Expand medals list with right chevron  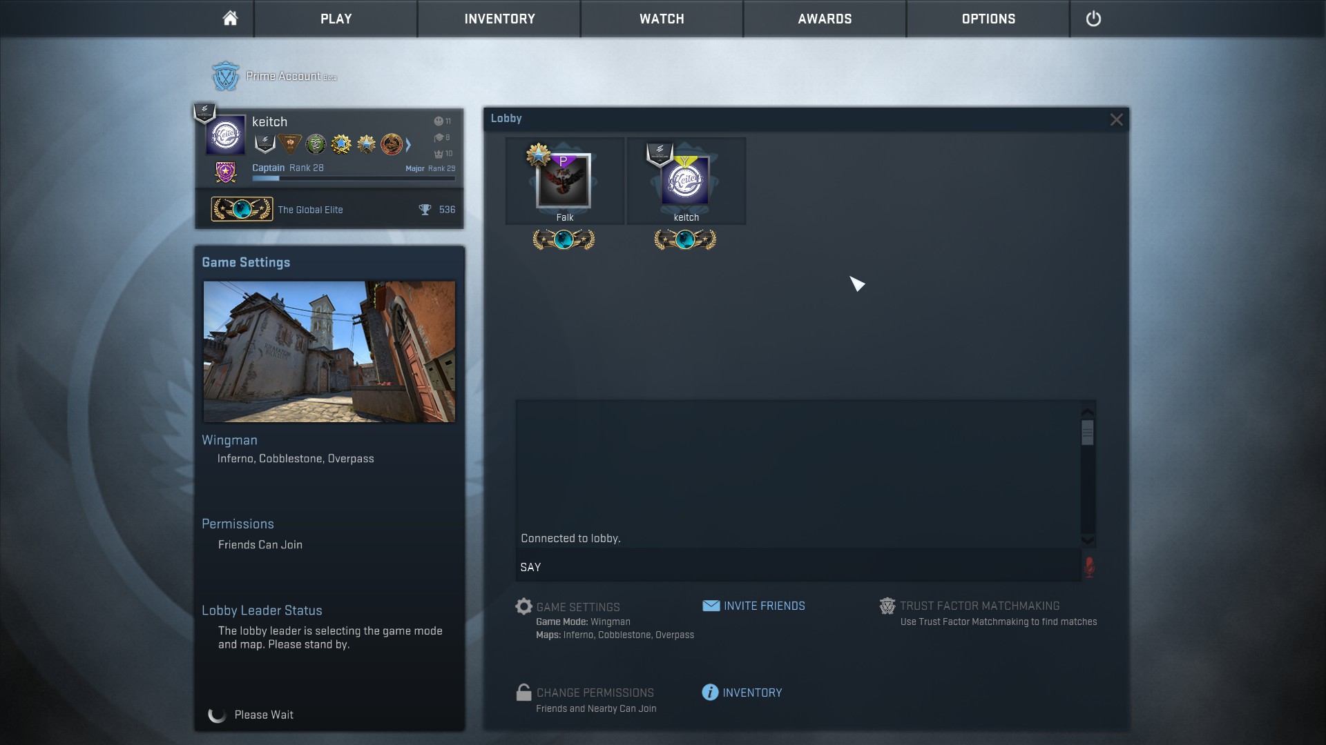(409, 144)
